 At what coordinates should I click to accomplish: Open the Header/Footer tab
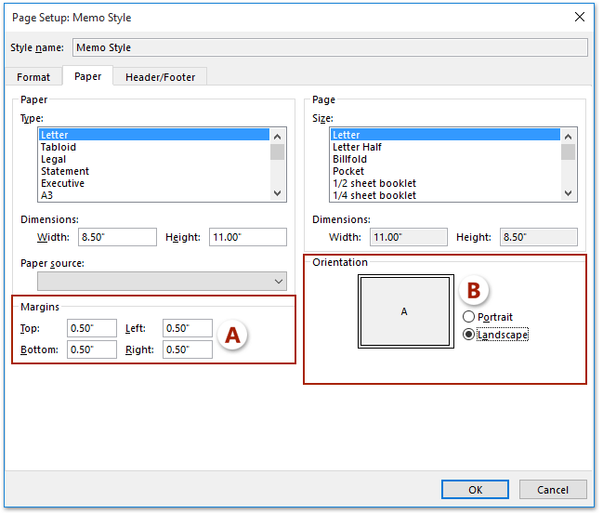coord(160,77)
